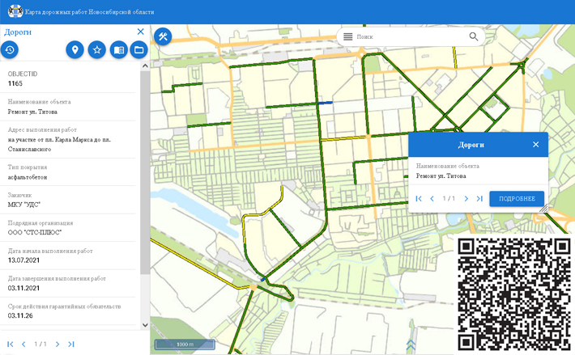The image size is (575, 355).
Task: Select contractor ООО "СТС-ПЛЮС"
Action: [35, 232]
